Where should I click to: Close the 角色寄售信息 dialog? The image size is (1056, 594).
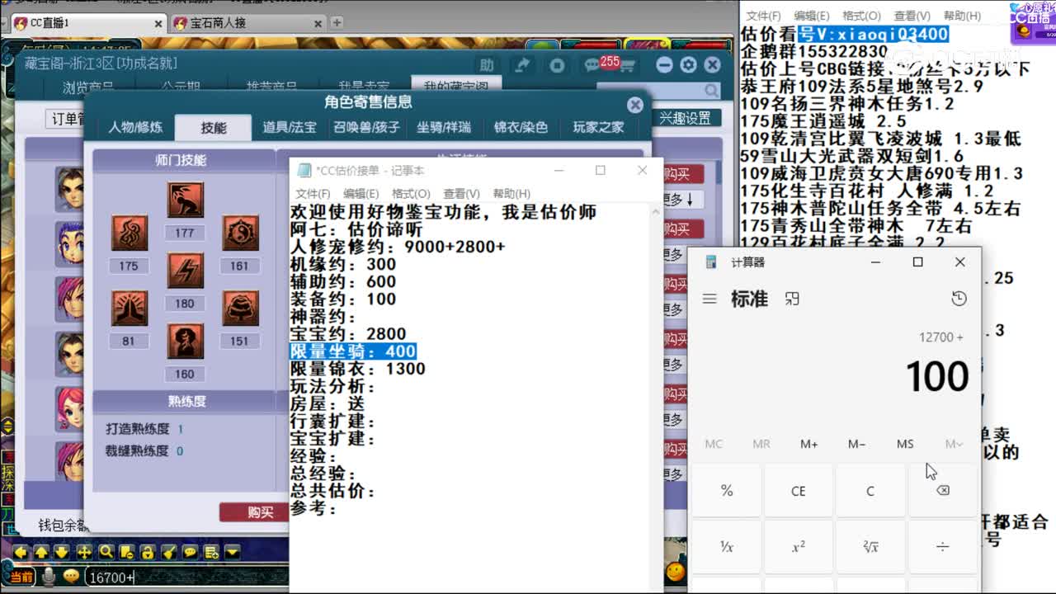pos(634,105)
